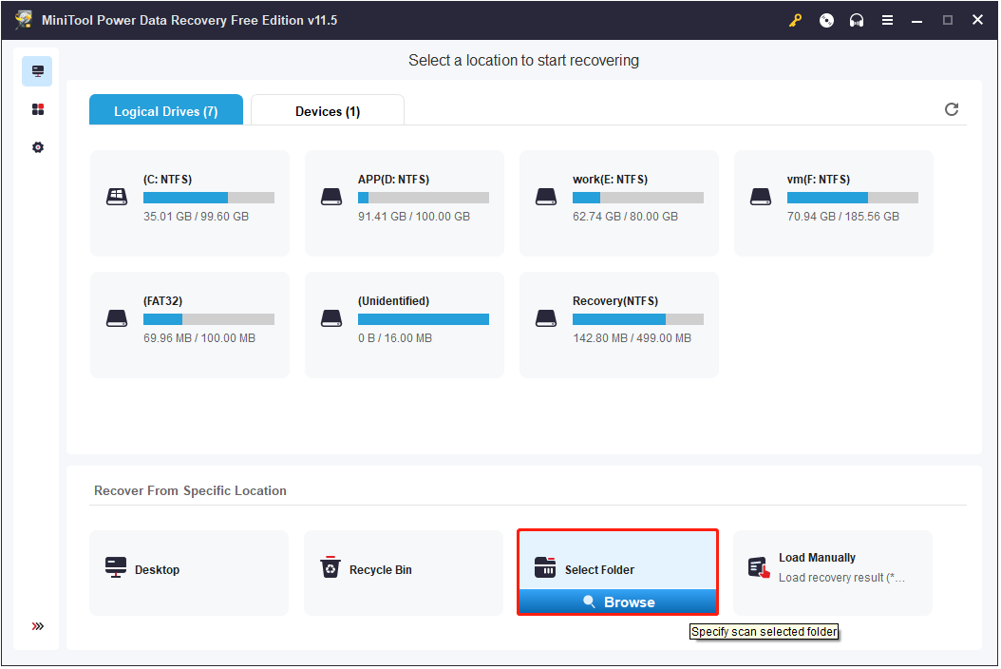Click the vm(F: NTFS) usage bar
The width and height of the screenshot is (1001, 669).
[x=852, y=198]
